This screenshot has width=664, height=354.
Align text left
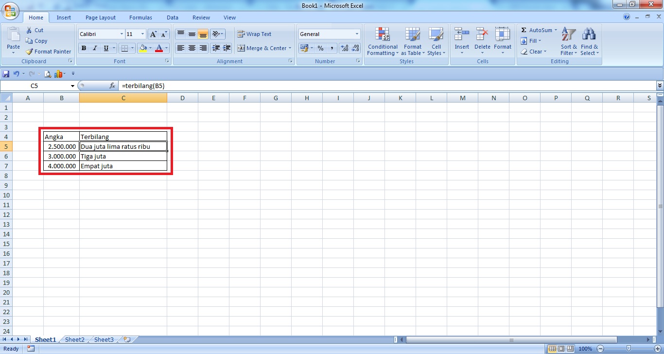(x=181, y=48)
